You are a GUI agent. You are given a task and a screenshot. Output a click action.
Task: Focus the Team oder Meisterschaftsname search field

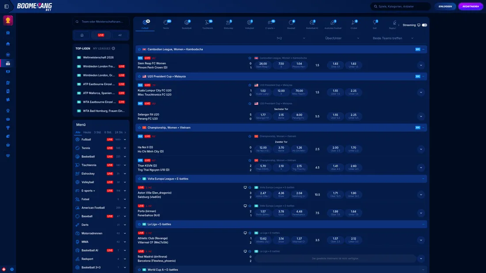pyautogui.click(x=101, y=22)
